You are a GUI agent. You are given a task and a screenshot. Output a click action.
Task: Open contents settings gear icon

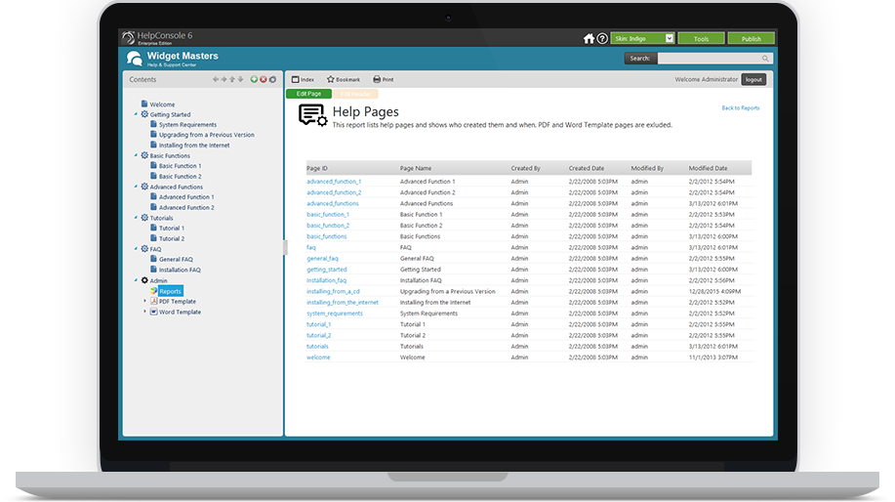tap(272, 79)
